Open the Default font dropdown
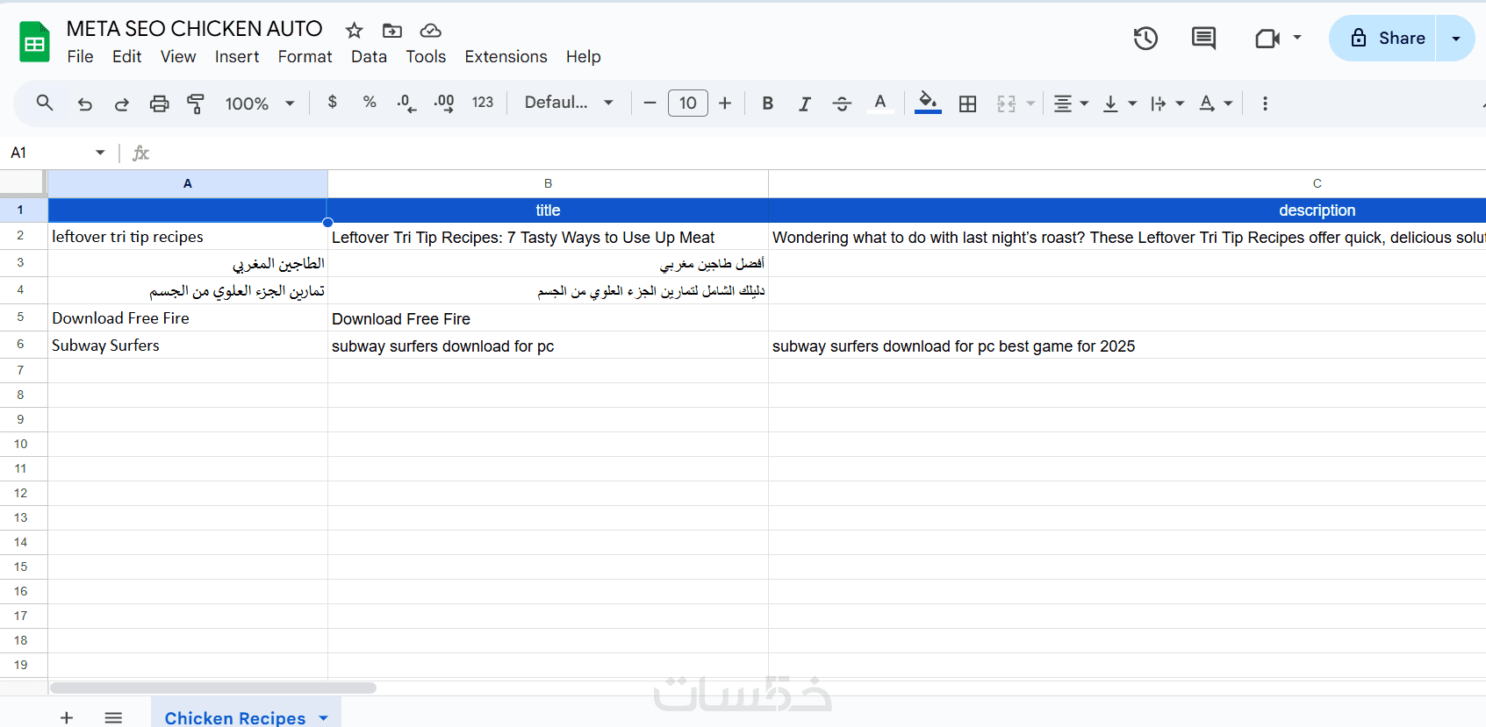 (x=569, y=103)
